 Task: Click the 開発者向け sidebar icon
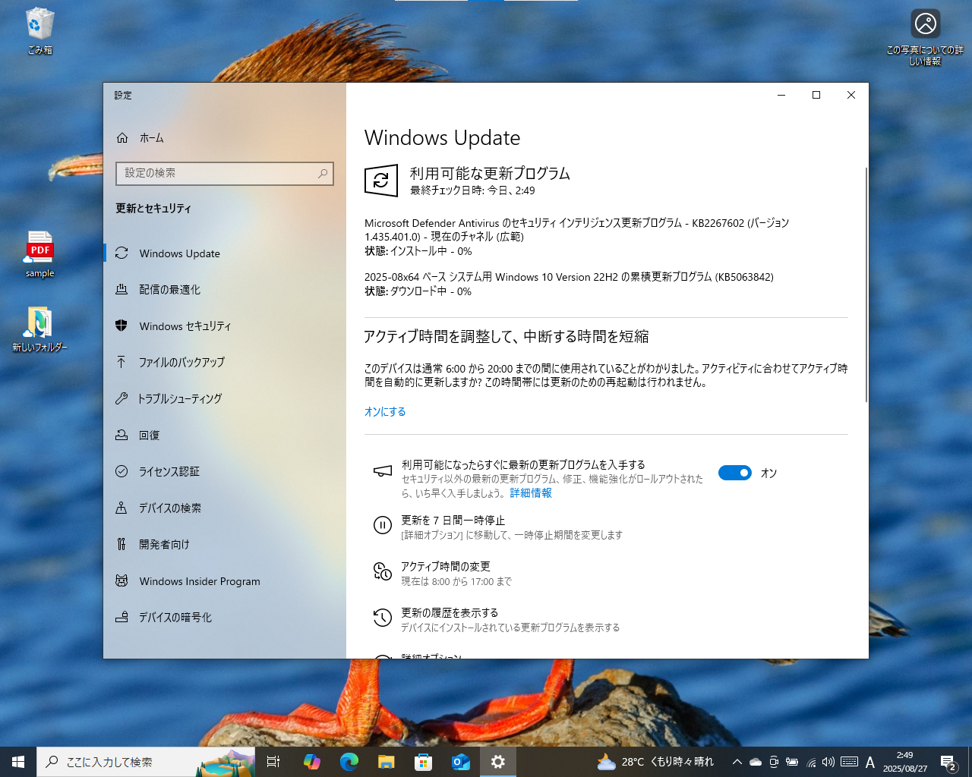coord(122,544)
